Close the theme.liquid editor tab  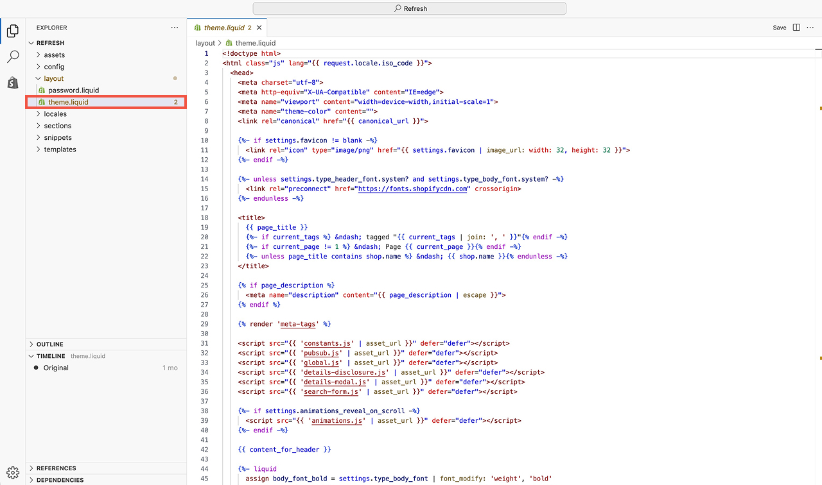[x=259, y=28]
